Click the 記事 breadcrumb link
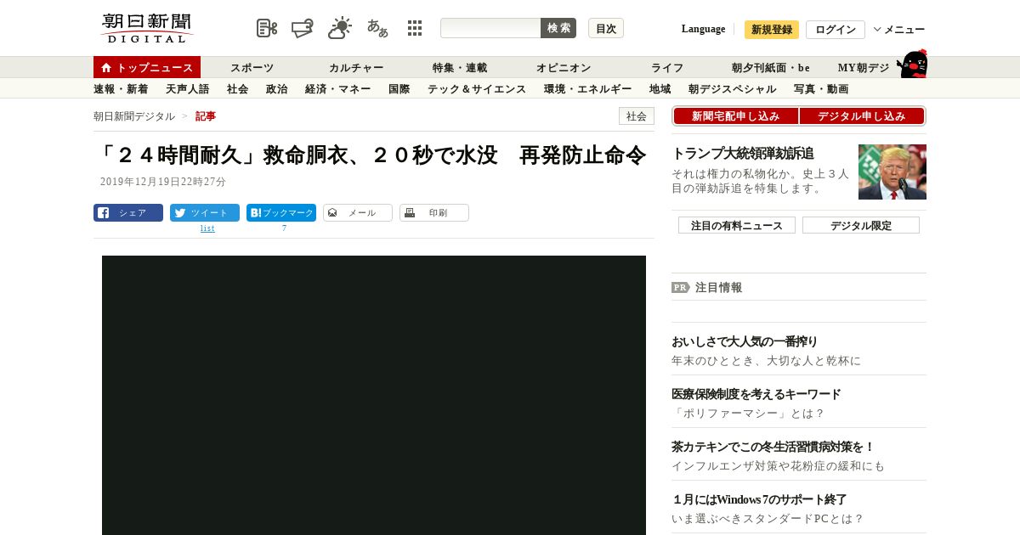Viewport: 1020px width, 535px height. [x=206, y=116]
